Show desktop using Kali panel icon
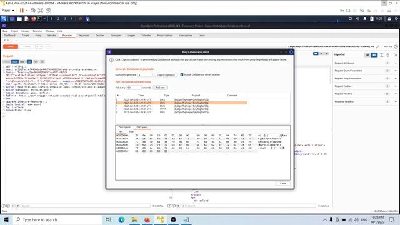Viewport: 400px width, 225px height. point(12,19)
